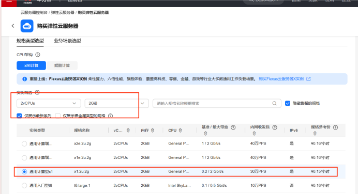The image size is (358, 194).
Task: Select x1.2u.2g instance radio button
Action: coord(24,172)
